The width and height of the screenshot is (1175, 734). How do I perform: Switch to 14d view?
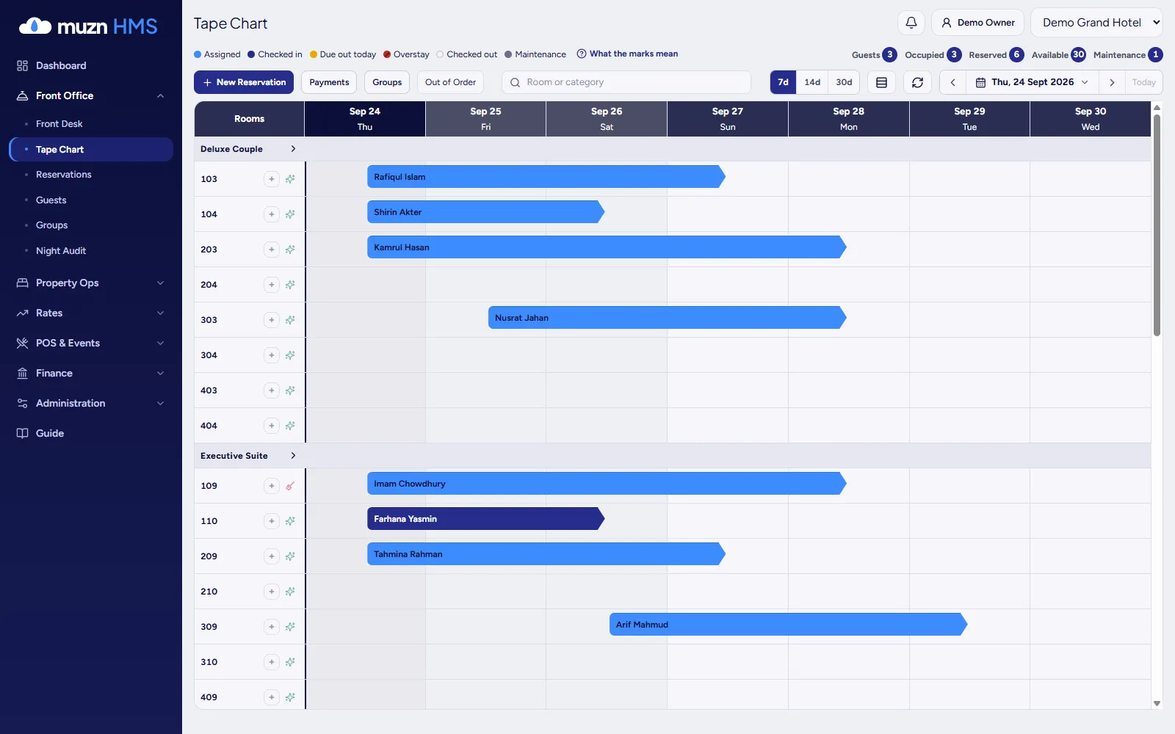pyautogui.click(x=812, y=82)
